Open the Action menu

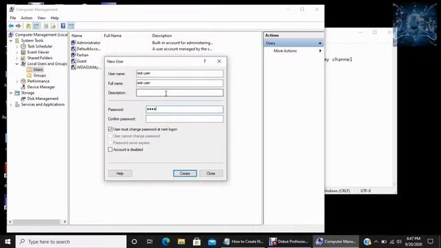[27, 18]
